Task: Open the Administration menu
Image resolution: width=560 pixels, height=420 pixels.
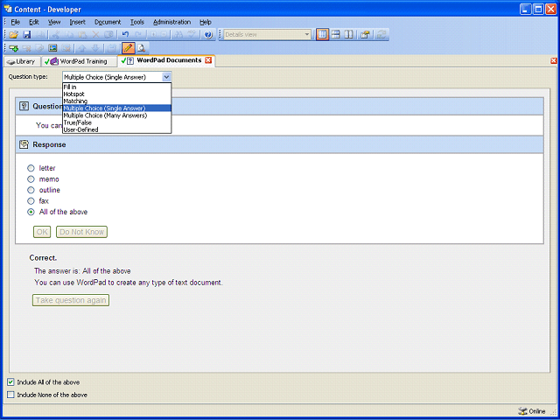Action: coord(171,22)
